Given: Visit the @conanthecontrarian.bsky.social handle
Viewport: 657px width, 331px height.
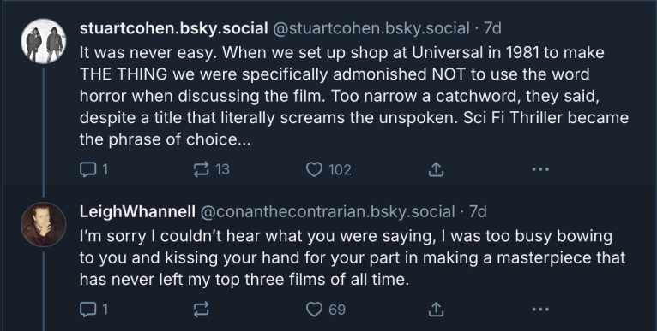Looking at the screenshot, I should 328,212.
